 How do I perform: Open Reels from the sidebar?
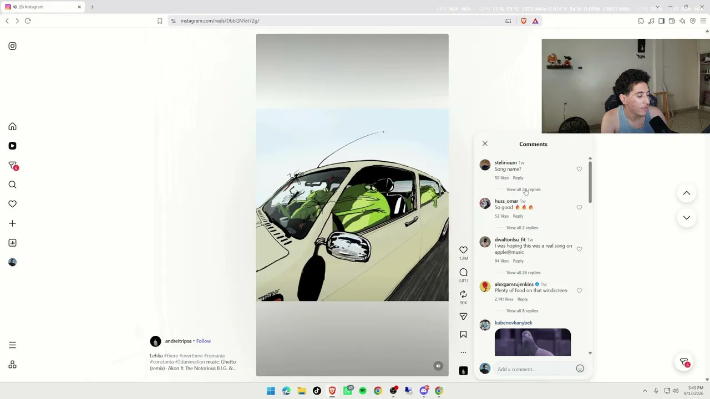click(x=12, y=146)
